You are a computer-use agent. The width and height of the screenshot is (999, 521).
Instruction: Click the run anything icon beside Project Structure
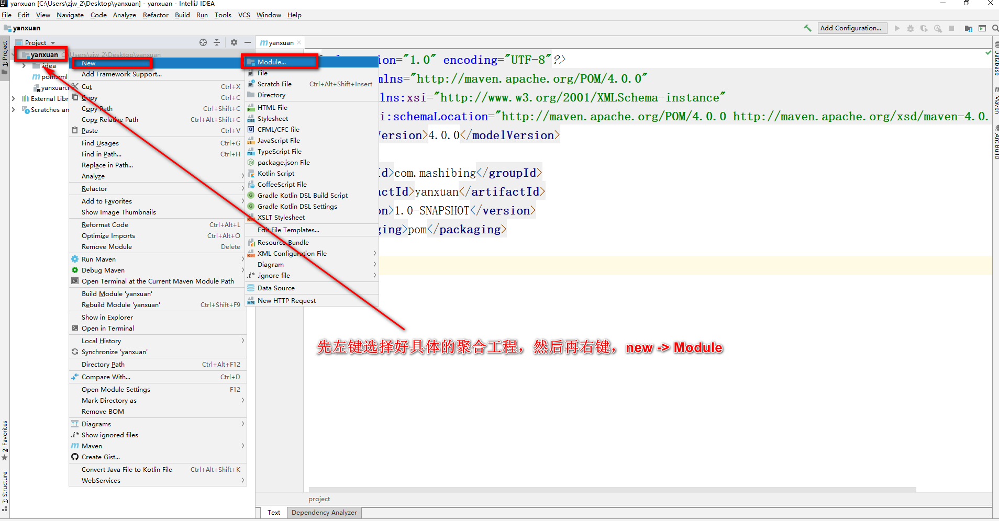pos(982,28)
